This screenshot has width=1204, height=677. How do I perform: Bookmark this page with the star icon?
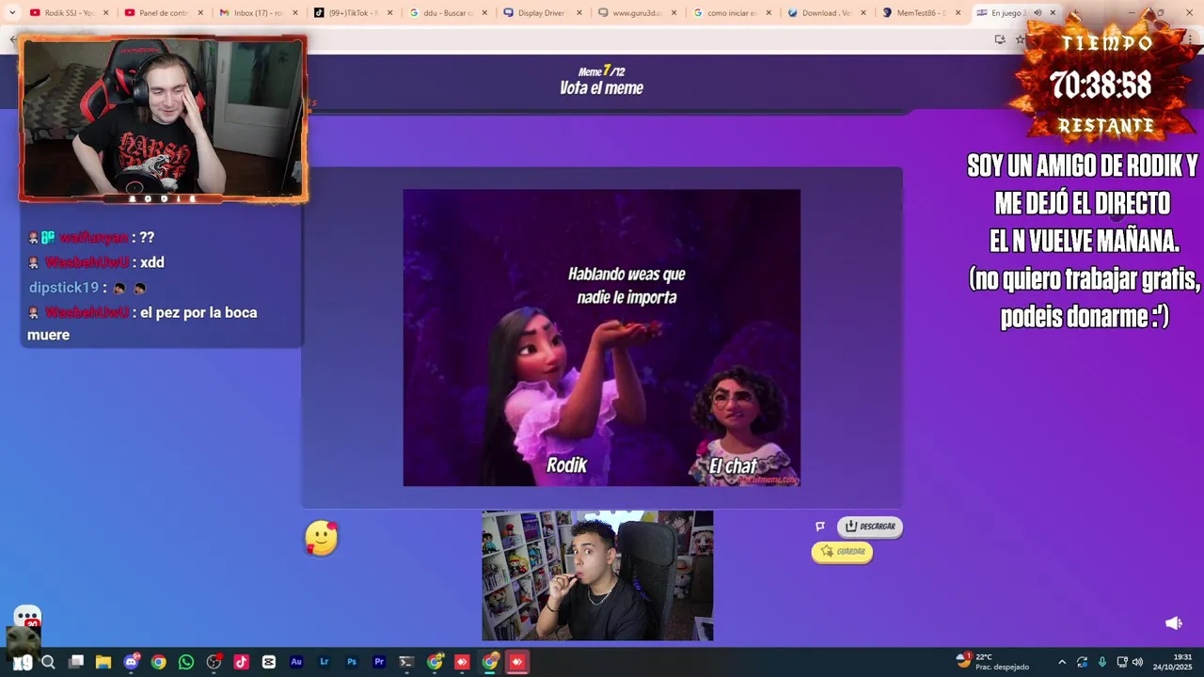[x=1019, y=39]
